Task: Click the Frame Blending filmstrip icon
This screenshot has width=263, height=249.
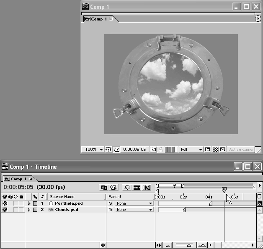Action: coord(137,188)
